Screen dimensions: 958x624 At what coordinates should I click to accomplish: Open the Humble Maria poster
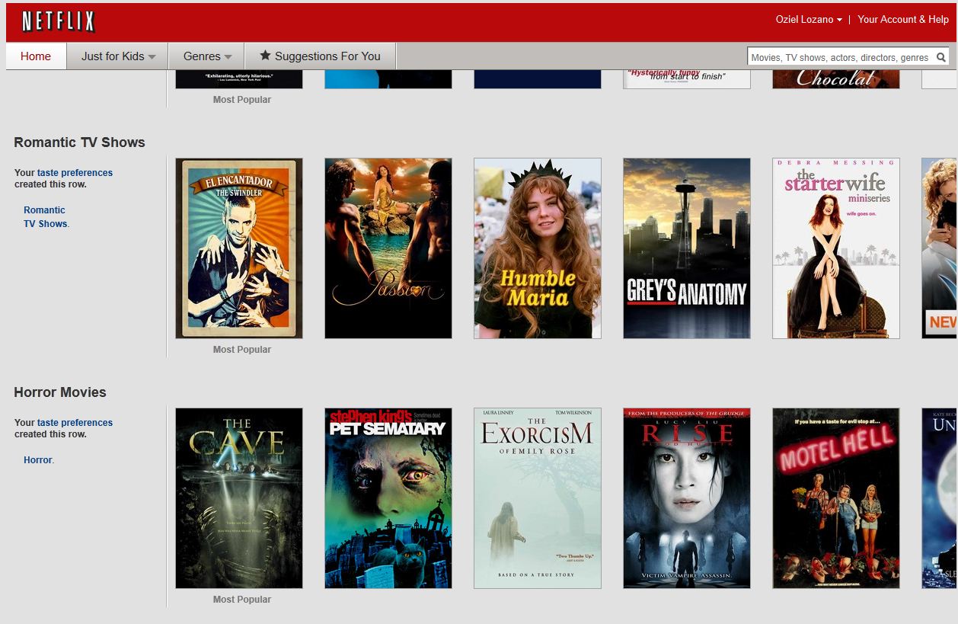pyautogui.click(x=538, y=248)
